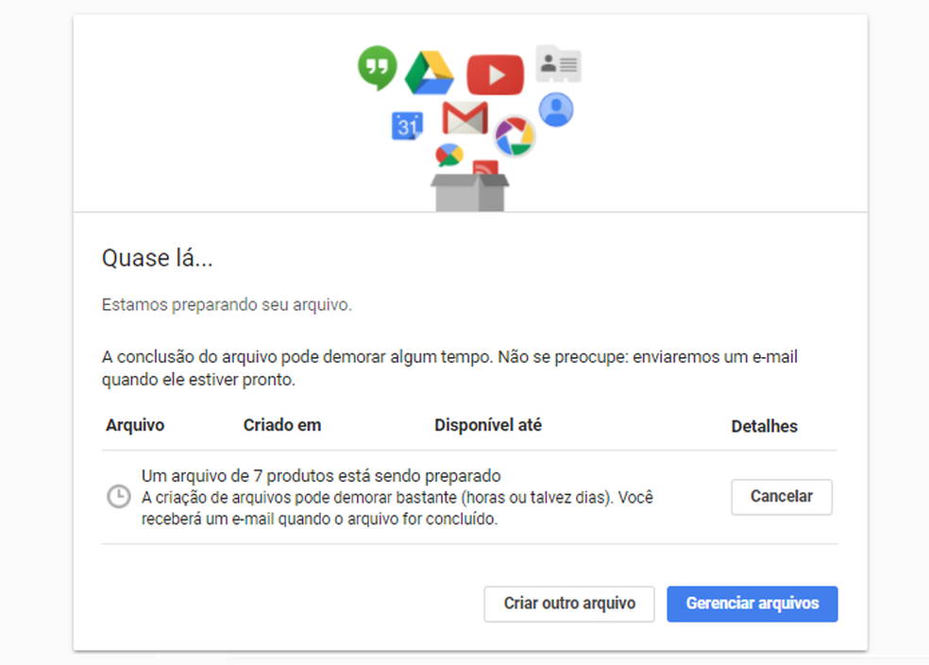The width and height of the screenshot is (929, 665).
Task: Click the Arquivo column header
Action: (134, 425)
